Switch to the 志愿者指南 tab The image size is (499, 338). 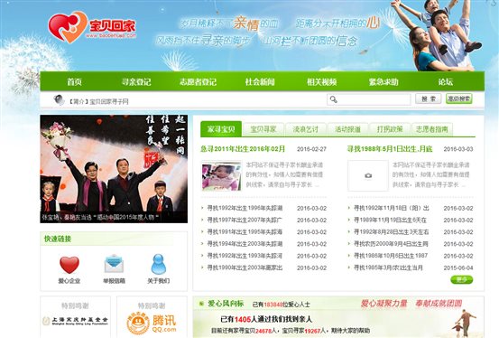(432, 129)
